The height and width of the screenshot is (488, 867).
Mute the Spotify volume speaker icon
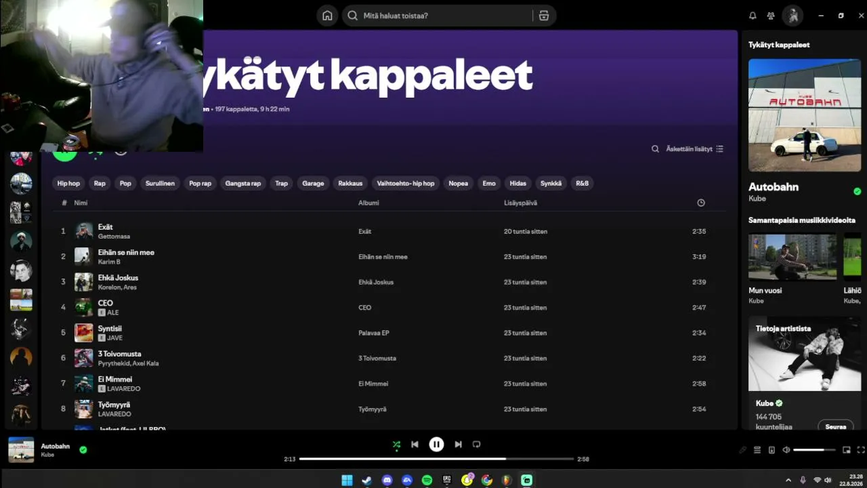[786, 450]
